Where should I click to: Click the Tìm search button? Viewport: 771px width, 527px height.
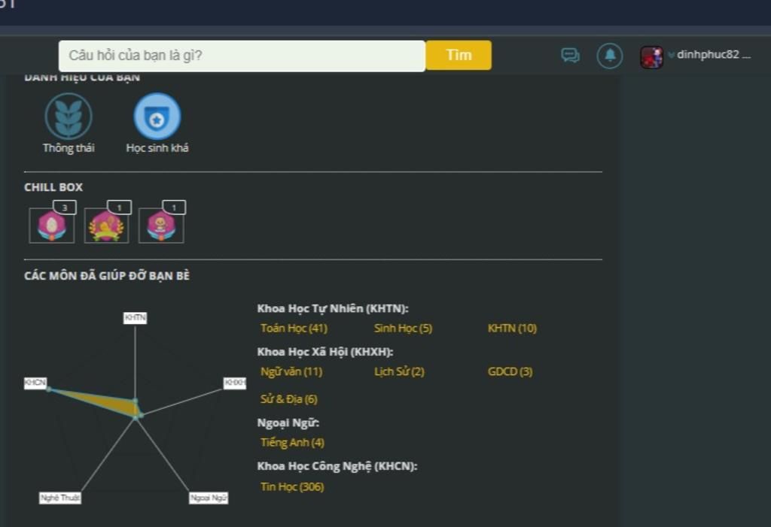(459, 55)
